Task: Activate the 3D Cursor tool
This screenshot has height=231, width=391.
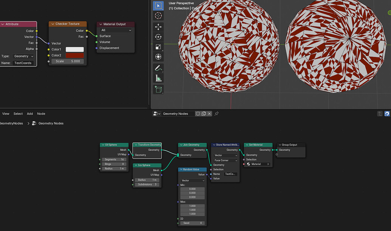Action: (158, 16)
